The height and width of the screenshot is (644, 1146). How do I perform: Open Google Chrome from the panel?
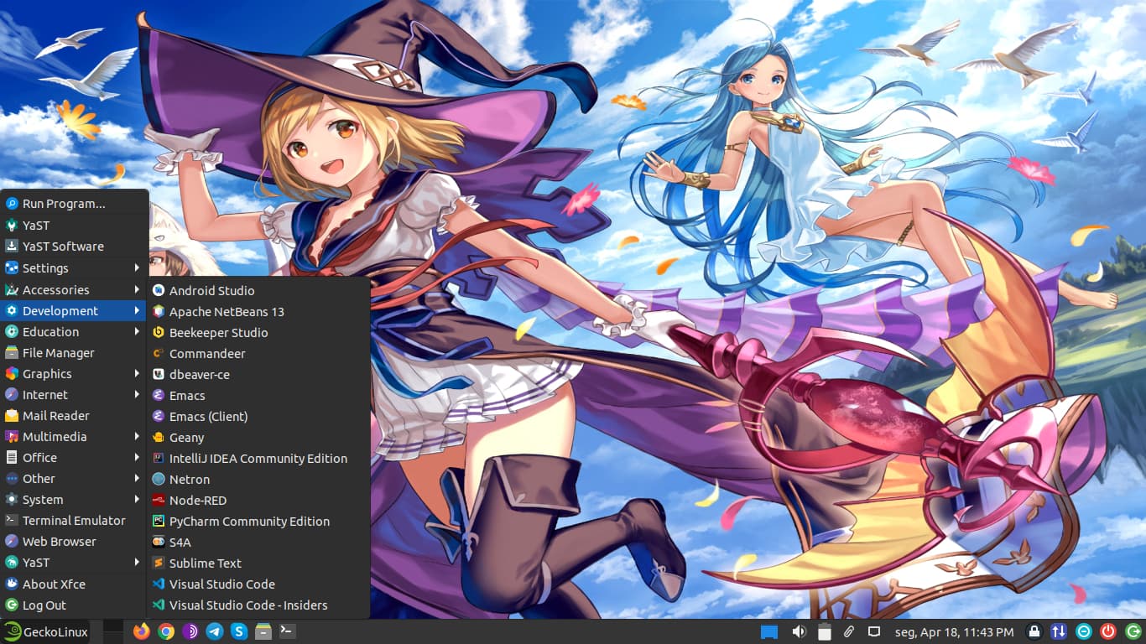pyautogui.click(x=166, y=631)
